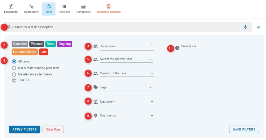Select the All tasks radio button
This screenshot has width=266, height=140.
[14, 62]
